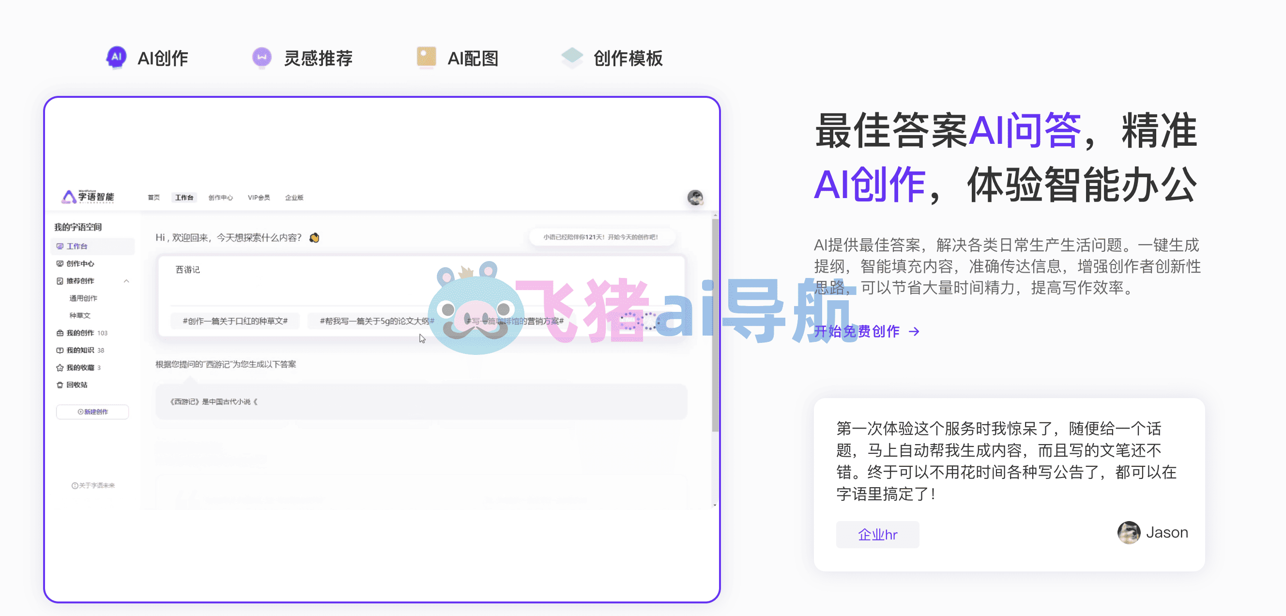Click the 小语已经陪伴你121天 notice pill
Viewport: 1286px width, 616px height.
(x=601, y=237)
